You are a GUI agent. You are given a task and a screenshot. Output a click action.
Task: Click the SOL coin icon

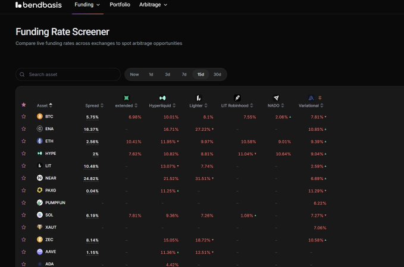[x=40, y=215]
